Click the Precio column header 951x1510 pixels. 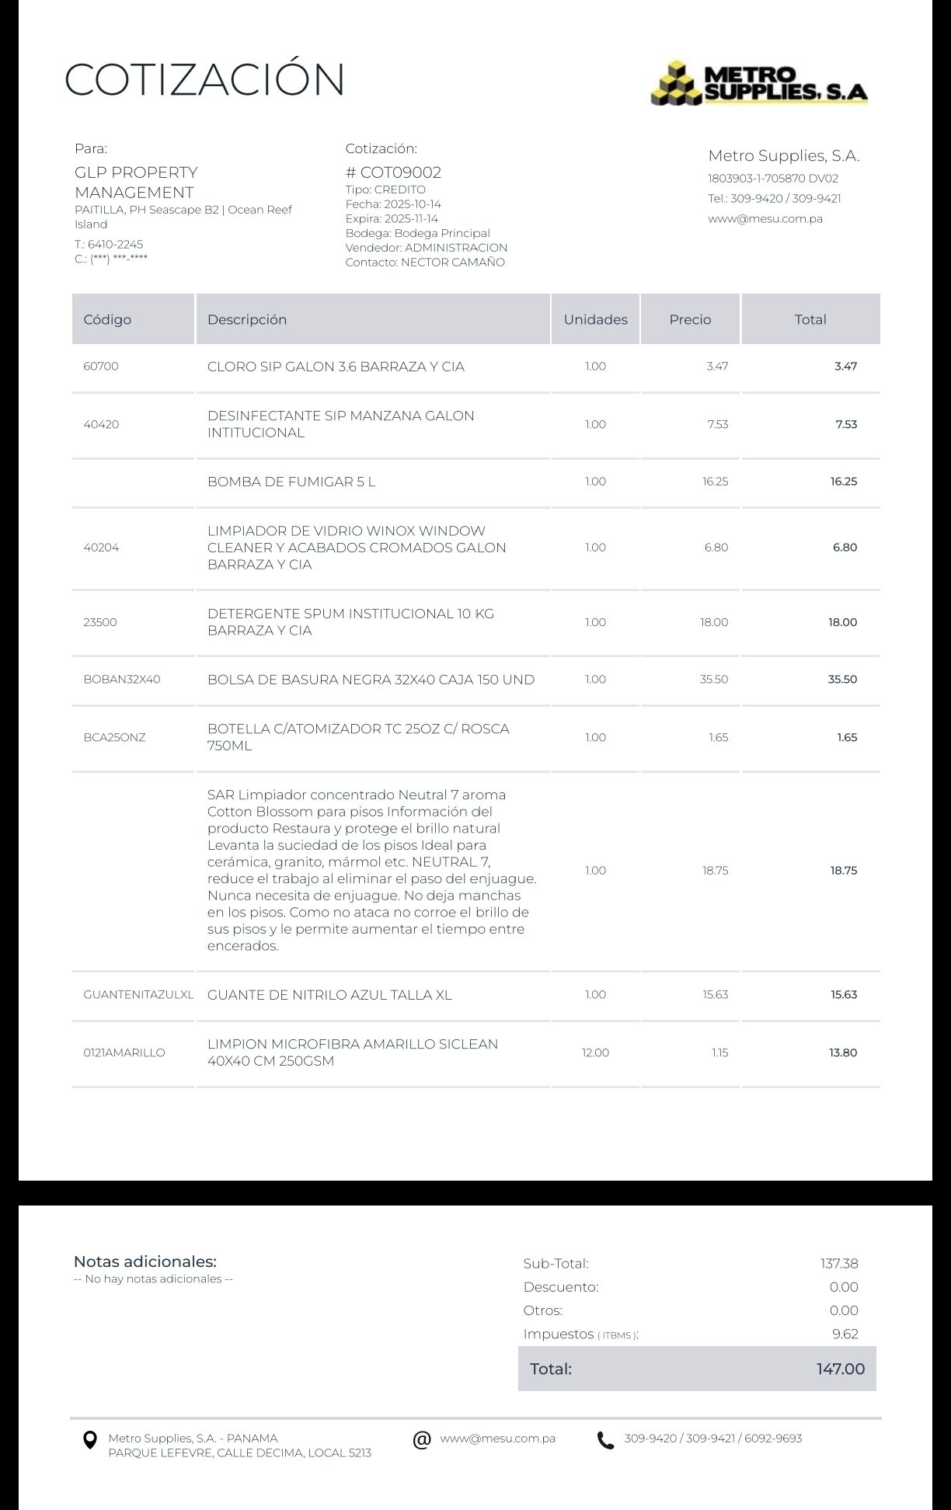click(x=690, y=319)
